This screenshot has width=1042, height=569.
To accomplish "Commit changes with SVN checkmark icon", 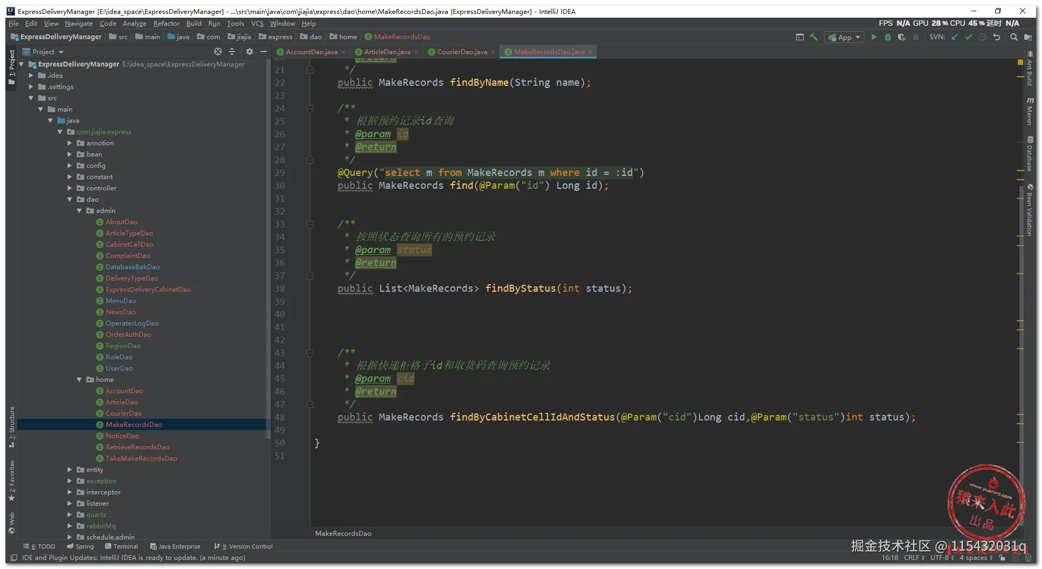I will (x=968, y=37).
